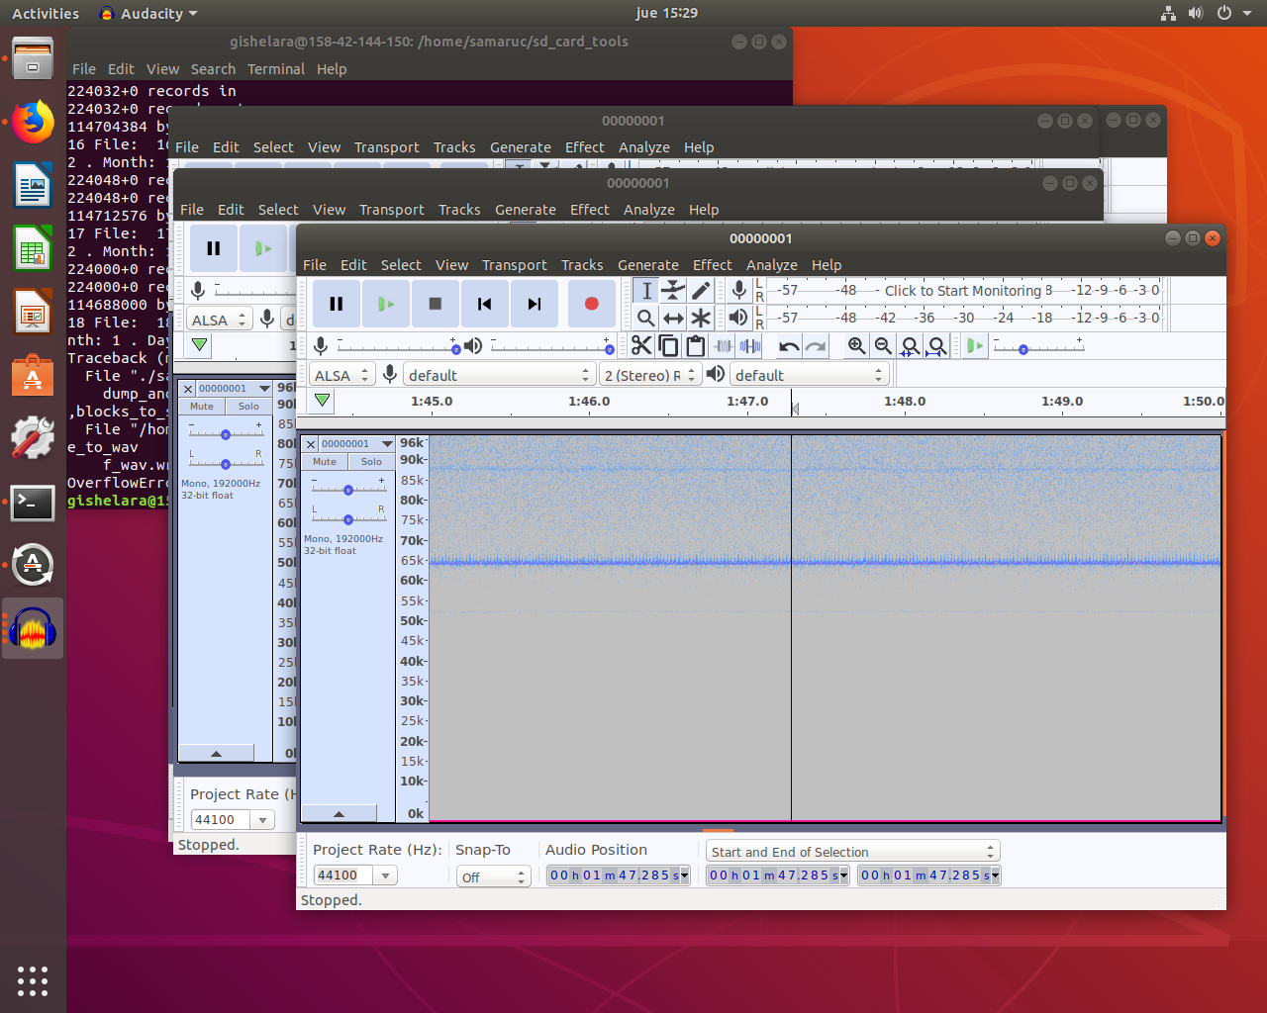Click the Undo arrow icon
Image resolution: width=1267 pixels, height=1013 pixels.
click(789, 345)
